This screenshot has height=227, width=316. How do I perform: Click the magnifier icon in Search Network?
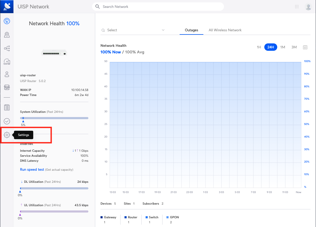coord(98,7)
